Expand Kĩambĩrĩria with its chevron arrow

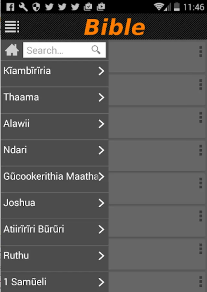101,71
